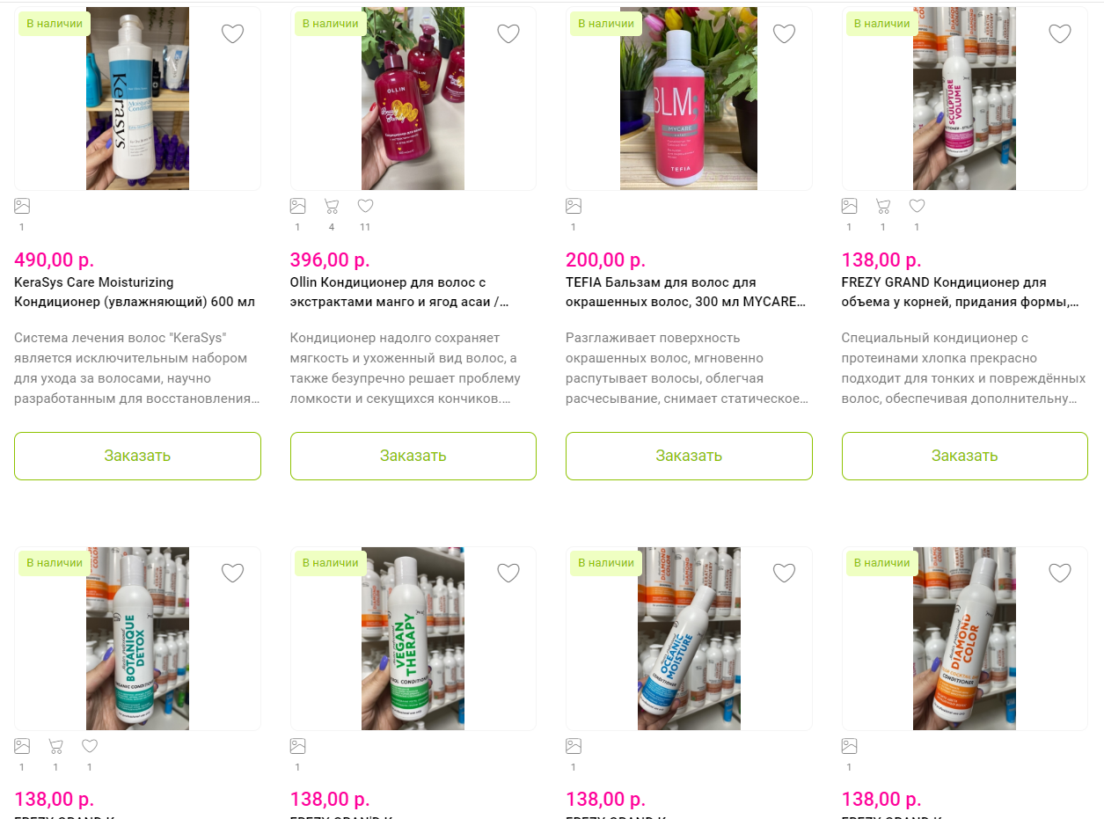Image resolution: width=1104 pixels, height=819 pixels.
Task: Open the Botanique Detox product thumbnail
Action: click(137, 639)
